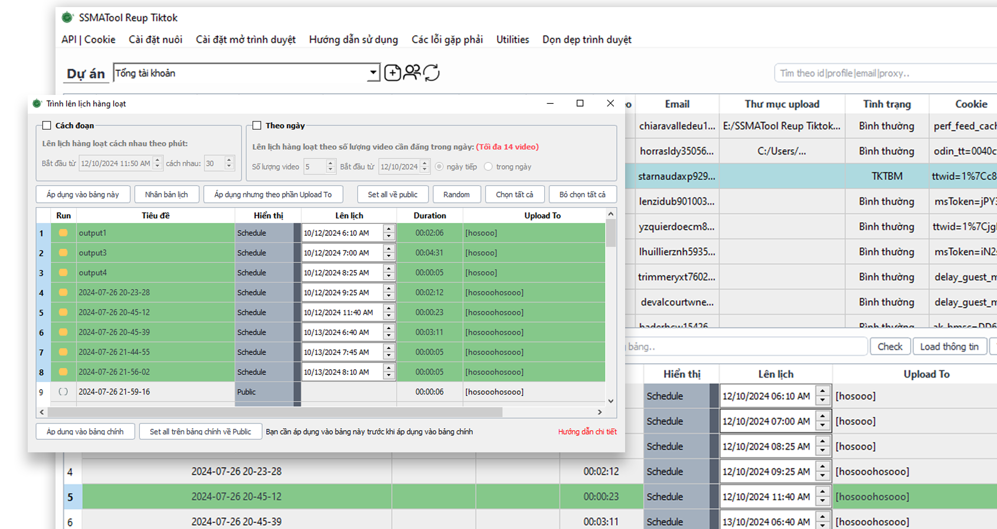This screenshot has width=997, height=529.
Task: Enable the Cách đoạn checkbox
Action: coord(47,126)
